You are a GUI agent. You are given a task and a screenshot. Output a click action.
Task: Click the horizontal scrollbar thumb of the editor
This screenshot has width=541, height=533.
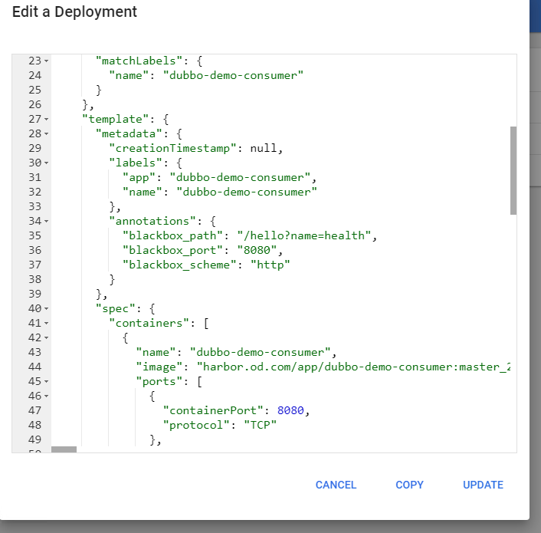tap(64, 449)
